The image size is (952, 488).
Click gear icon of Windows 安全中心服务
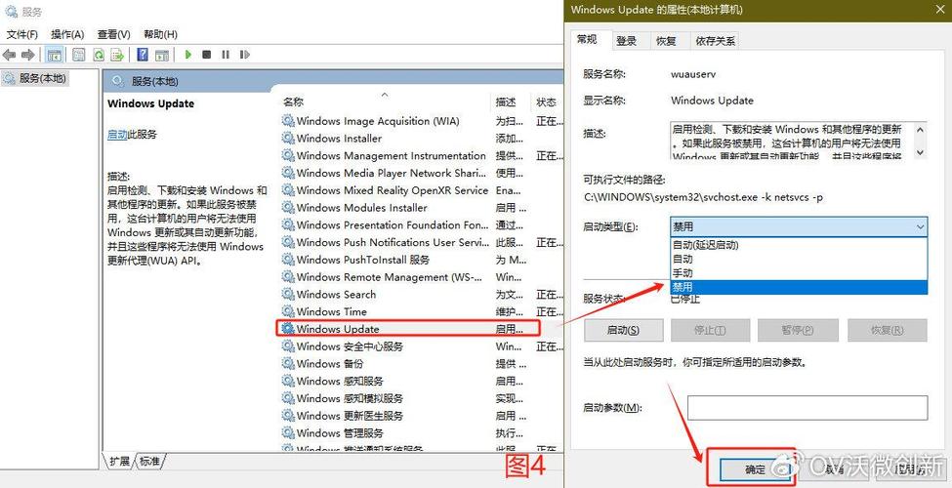point(288,346)
